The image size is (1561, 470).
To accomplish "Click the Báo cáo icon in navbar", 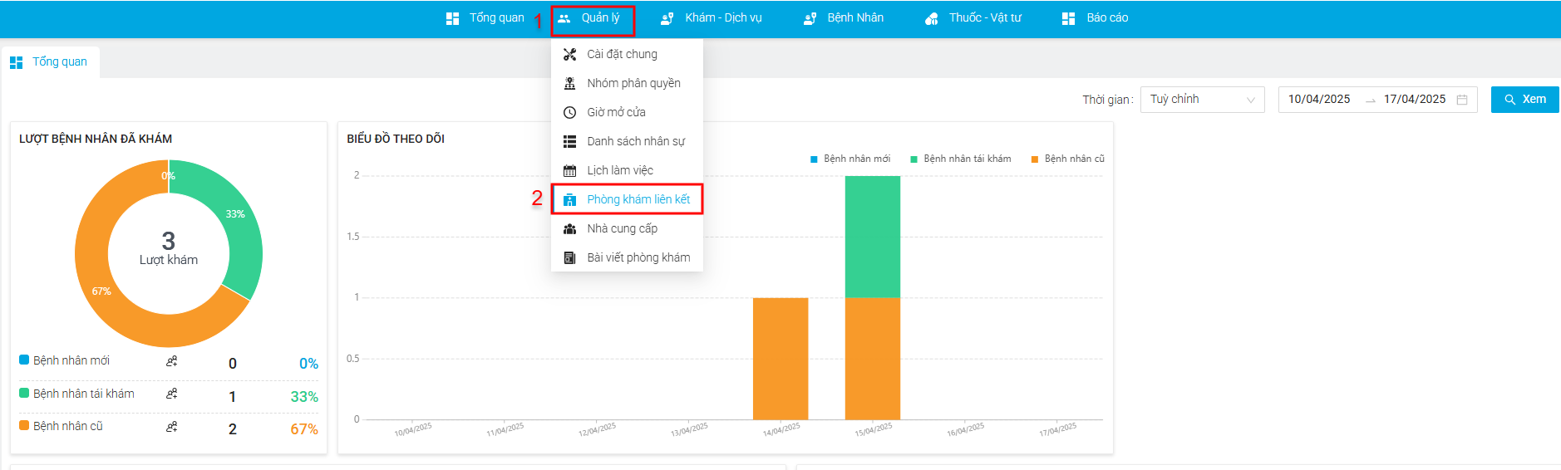I will (x=1068, y=18).
